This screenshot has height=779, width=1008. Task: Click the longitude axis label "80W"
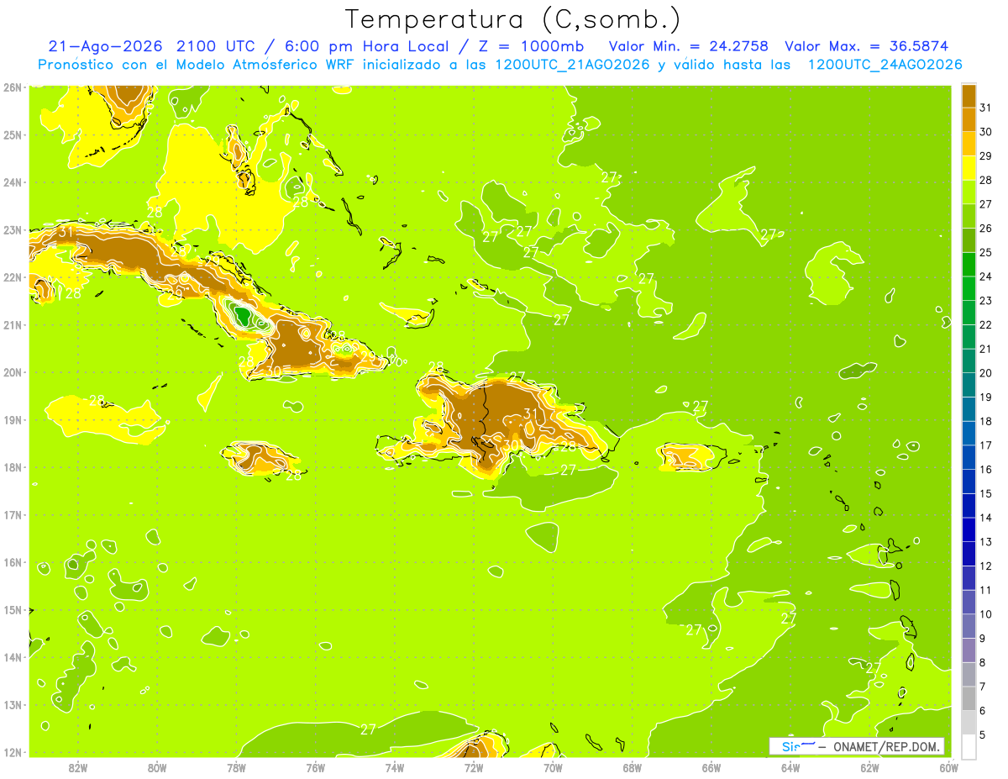(156, 767)
